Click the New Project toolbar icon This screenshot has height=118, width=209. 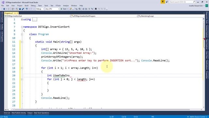click(13, 9)
